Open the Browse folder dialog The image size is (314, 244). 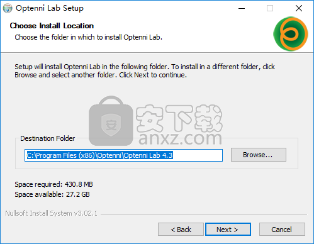click(259, 155)
